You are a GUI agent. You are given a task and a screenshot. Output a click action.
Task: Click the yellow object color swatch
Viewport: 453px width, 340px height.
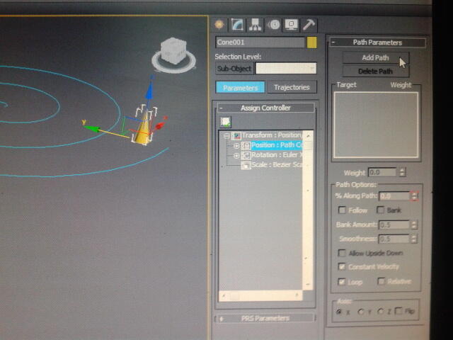point(312,42)
